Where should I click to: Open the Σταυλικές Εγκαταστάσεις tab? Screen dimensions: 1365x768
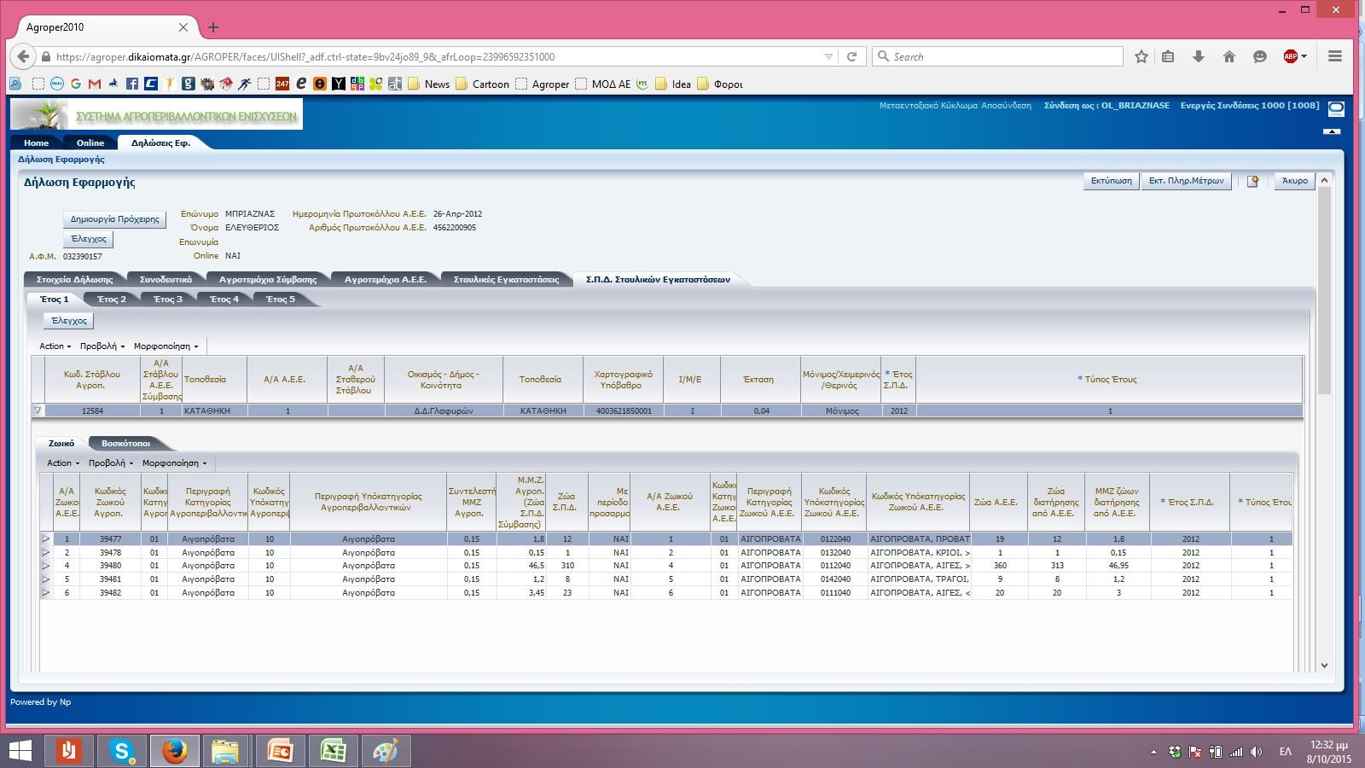click(506, 280)
